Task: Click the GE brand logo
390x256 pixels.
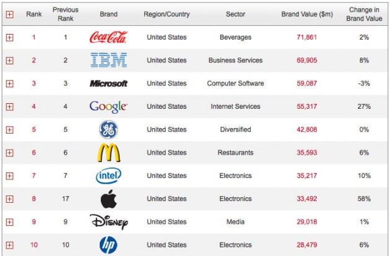Action: pos(108,130)
